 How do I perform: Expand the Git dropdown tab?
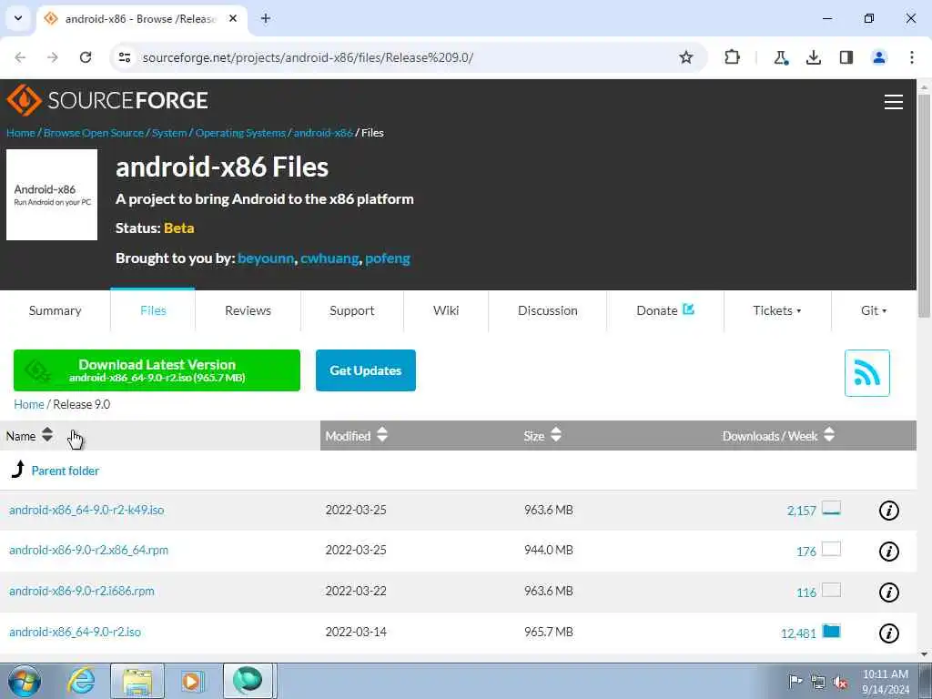873,310
